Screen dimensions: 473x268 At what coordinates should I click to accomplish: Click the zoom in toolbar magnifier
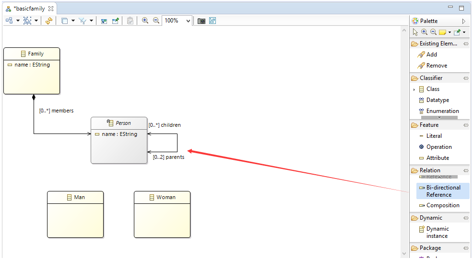145,21
